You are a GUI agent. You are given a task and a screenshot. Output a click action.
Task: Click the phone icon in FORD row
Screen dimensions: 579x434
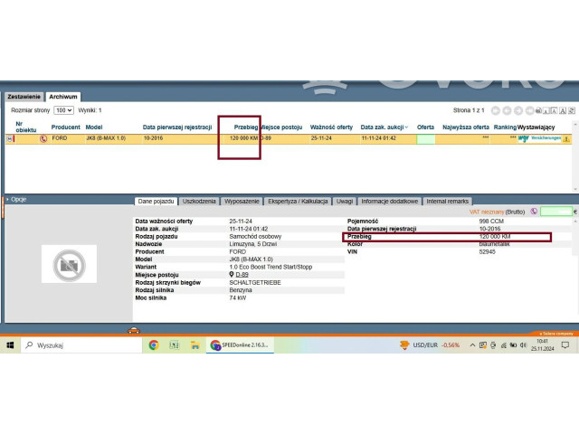click(43, 138)
